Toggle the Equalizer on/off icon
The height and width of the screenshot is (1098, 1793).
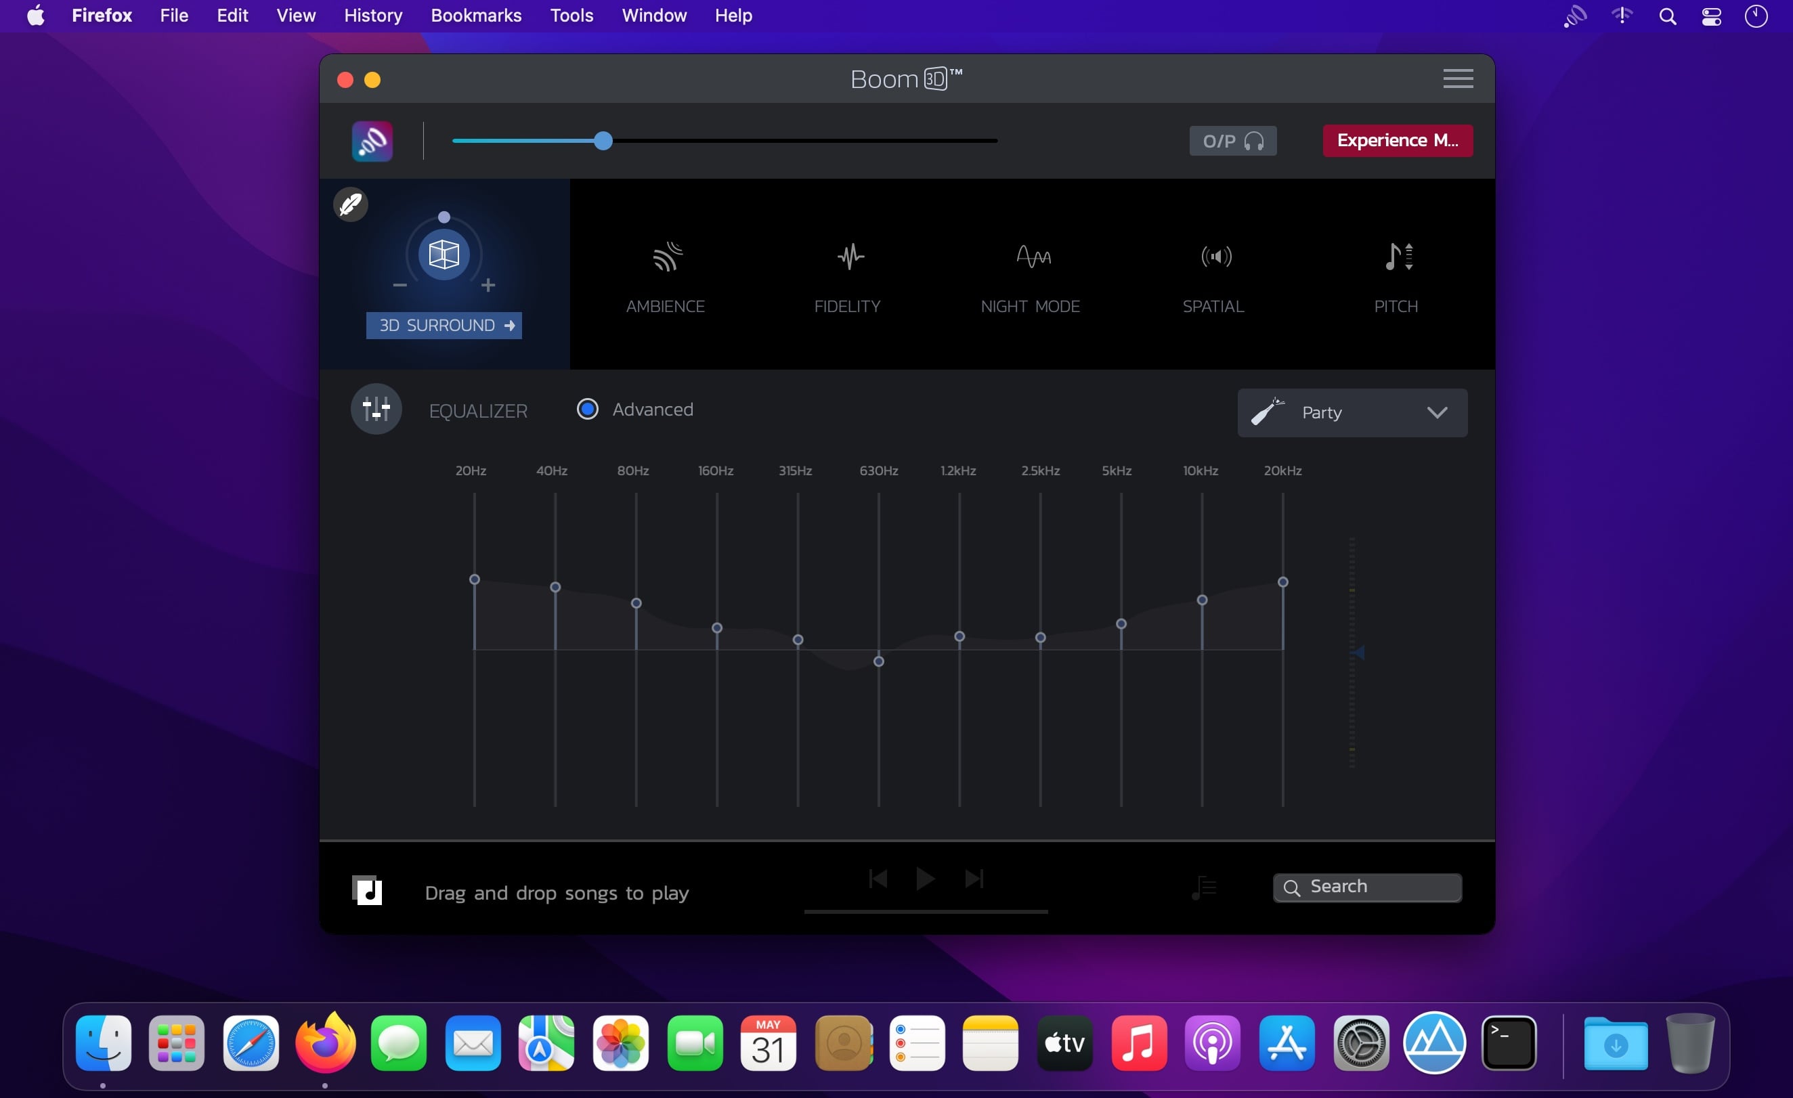(376, 409)
